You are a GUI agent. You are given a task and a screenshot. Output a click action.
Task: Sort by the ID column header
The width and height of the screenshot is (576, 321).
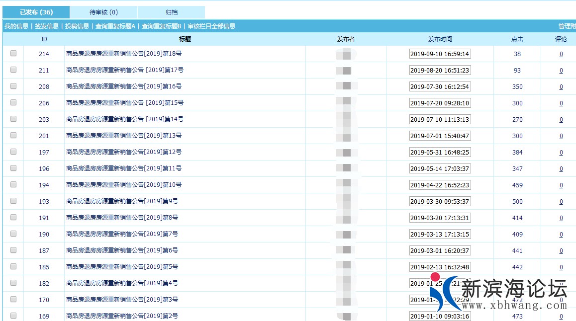point(44,39)
